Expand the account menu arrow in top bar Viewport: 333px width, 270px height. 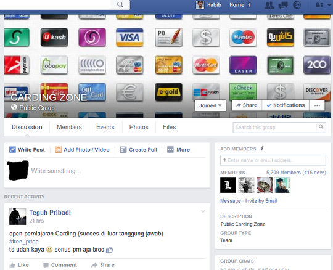pos(329,5)
